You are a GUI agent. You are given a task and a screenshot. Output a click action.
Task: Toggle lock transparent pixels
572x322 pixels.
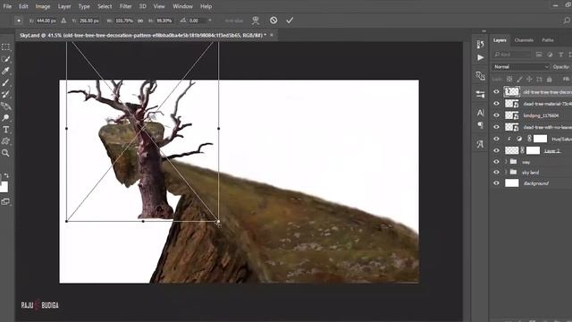click(509, 80)
